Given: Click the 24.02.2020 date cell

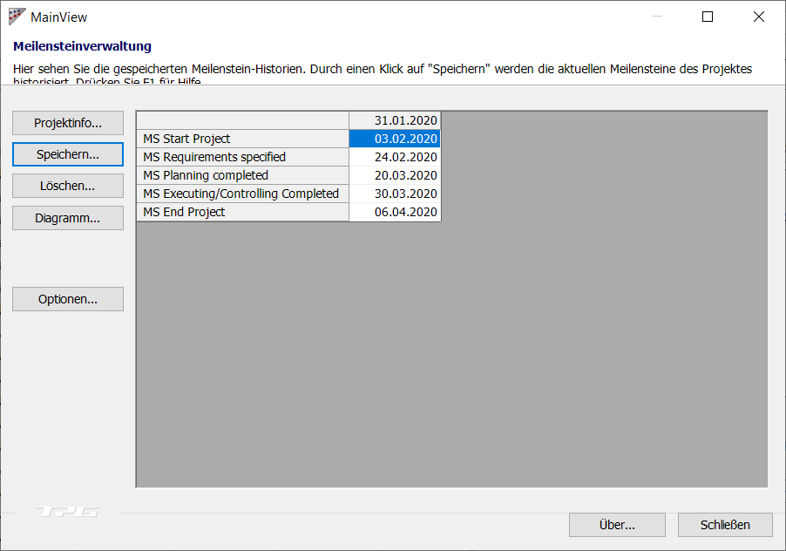Looking at the screenshot, I should (395, 157).
